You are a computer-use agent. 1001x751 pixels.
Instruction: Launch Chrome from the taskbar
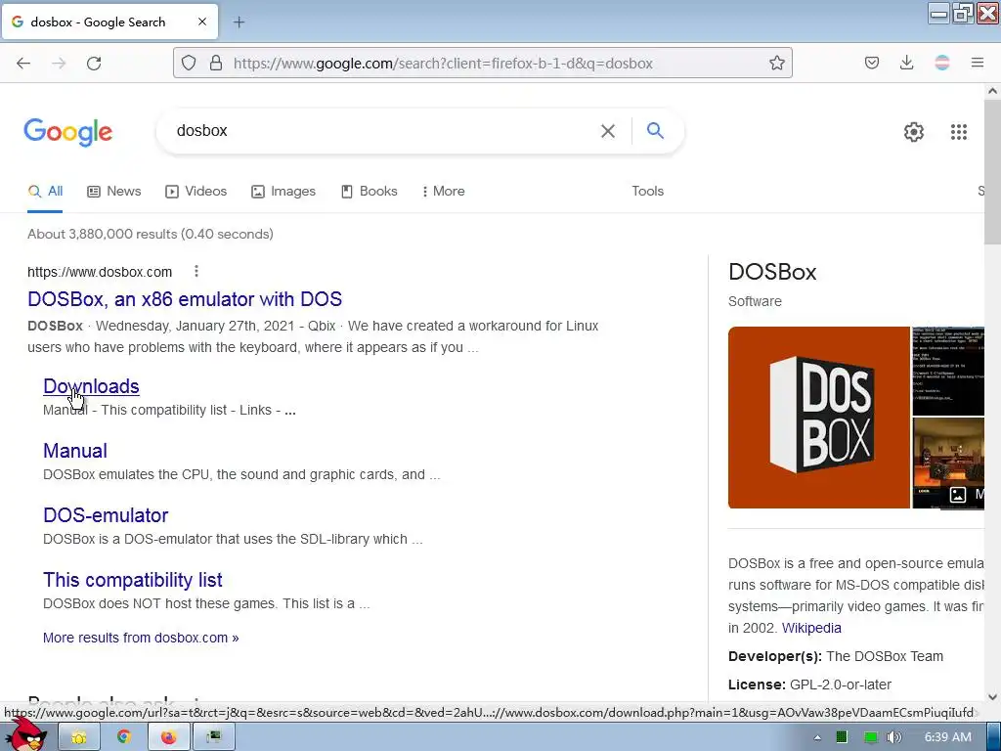[x=124, y=737]
